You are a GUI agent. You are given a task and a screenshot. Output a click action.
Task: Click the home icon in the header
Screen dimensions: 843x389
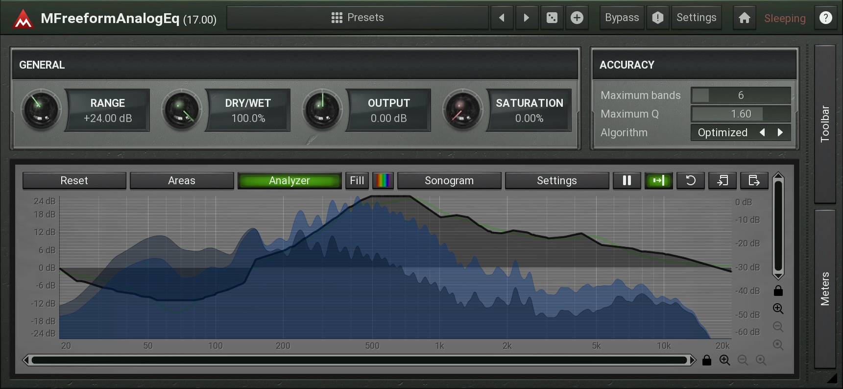(744, 18)
